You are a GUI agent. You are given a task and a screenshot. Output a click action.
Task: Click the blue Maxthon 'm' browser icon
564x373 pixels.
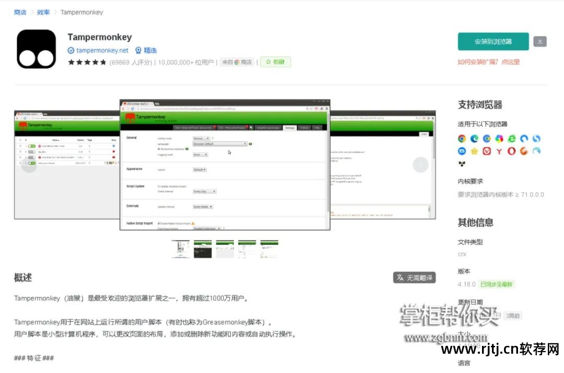462,151
